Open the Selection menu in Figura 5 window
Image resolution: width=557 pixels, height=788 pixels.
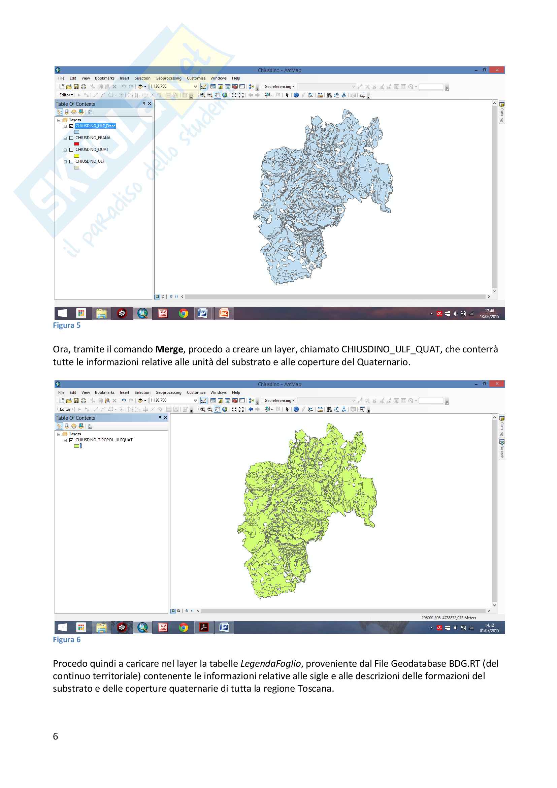142,78
